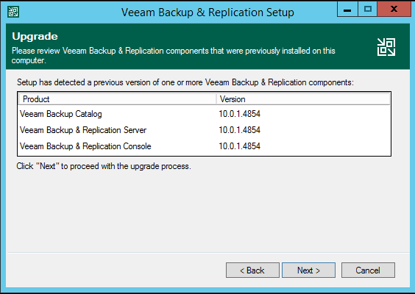415x294 pixels.
Task: Click the Veeam logo in green banner
Action: 386,47
